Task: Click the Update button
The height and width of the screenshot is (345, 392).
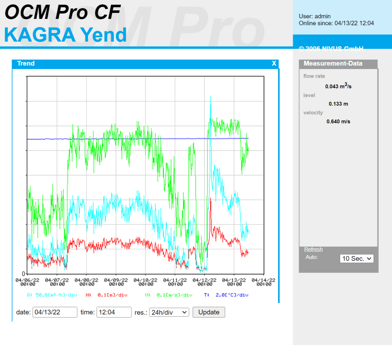Action: 209,312
